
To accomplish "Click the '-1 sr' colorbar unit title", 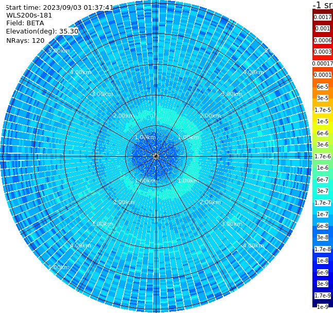I will 323,5.
